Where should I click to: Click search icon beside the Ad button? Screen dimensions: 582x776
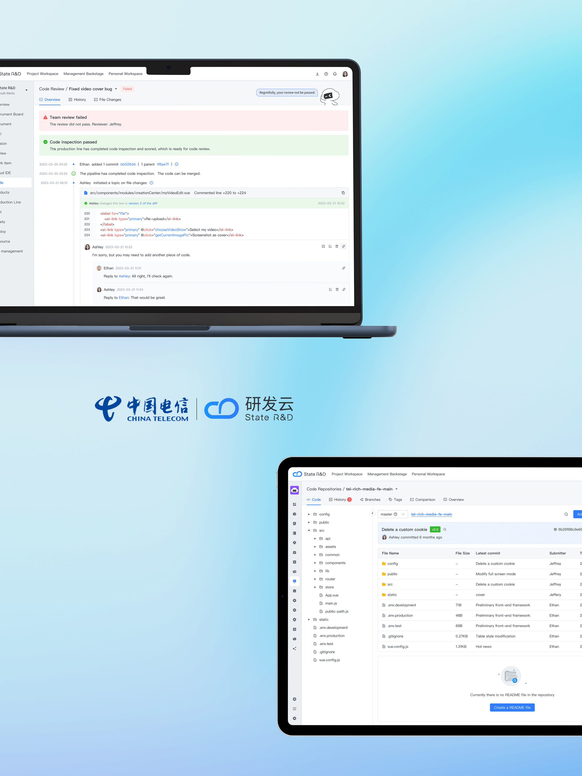coord(566,514)
